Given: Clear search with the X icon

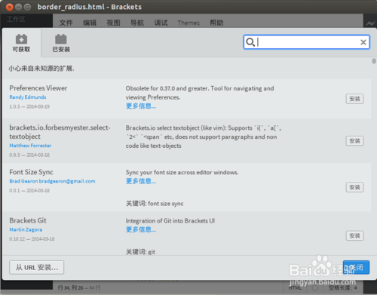Looking at the screenshot, I should click(x=363, y=42).
